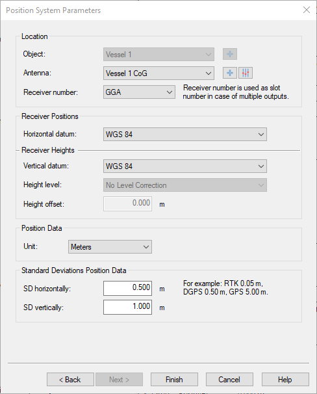The image size is (317, 394).
Task: Open the Antenna dropdown showing Vessel 1 CoG
Action: [158, 73]
